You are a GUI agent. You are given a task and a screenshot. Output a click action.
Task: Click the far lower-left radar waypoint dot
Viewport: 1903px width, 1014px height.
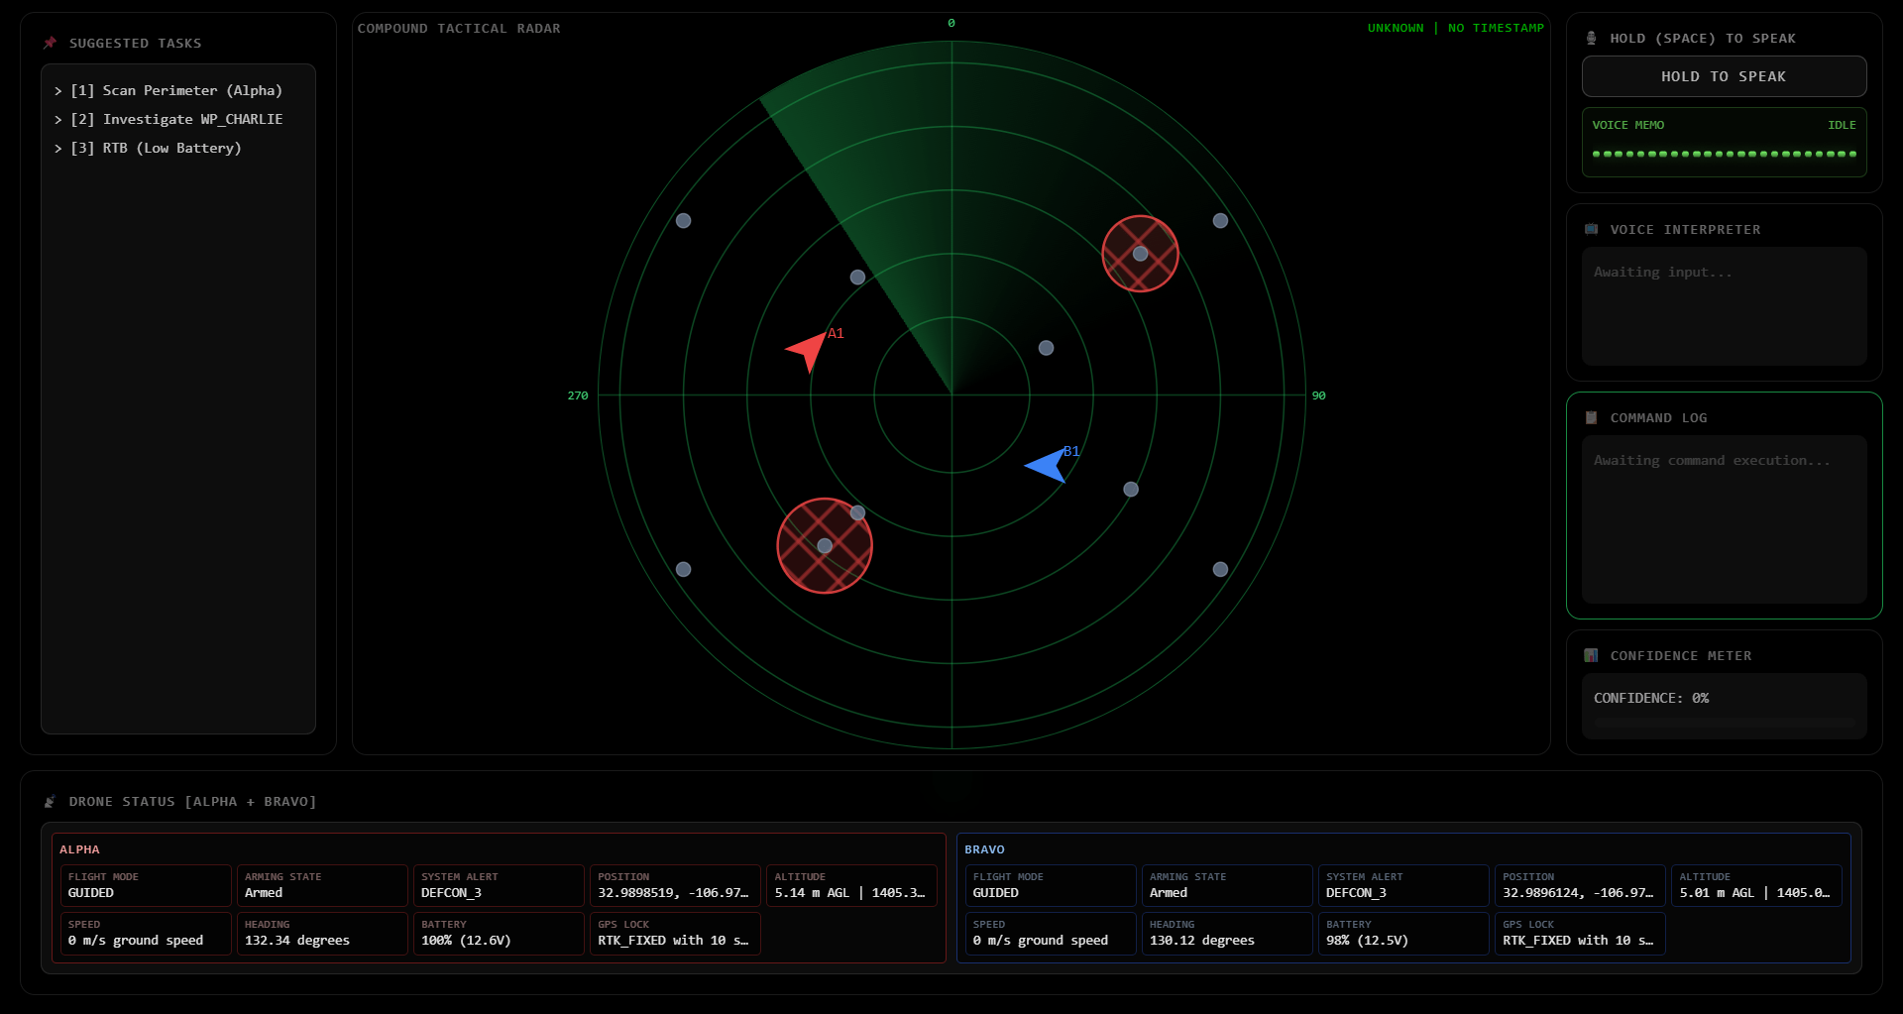coord(683,569)
